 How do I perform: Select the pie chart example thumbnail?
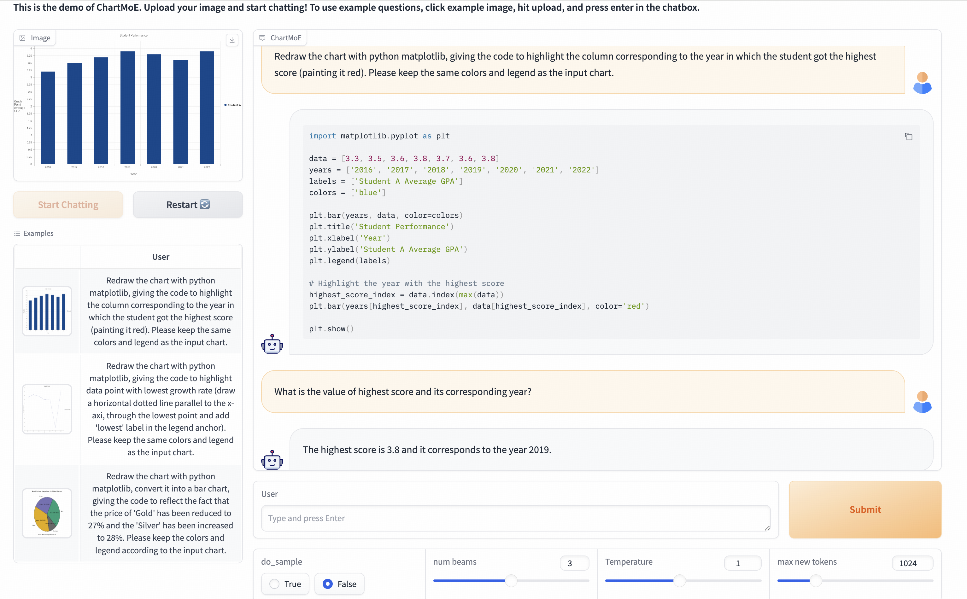click(47, 513)
